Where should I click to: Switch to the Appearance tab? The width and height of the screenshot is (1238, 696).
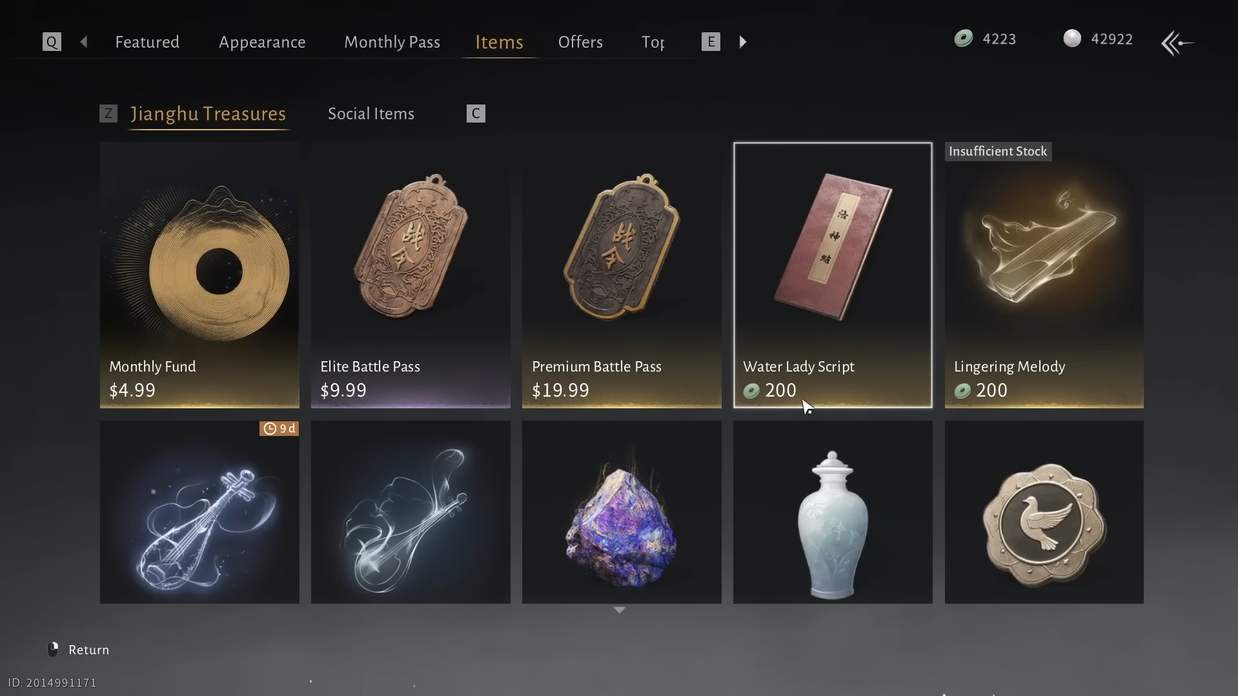point(262,42)
